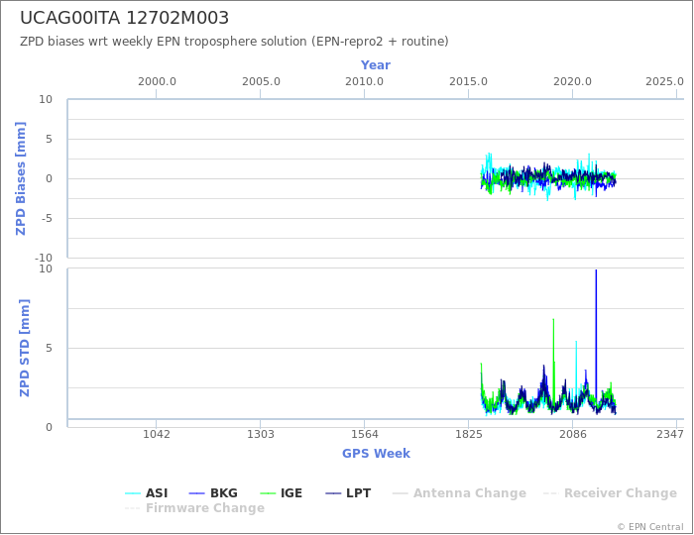Click the 1303 GPS week tick label
The image size is (694, 535).
(x=260, y=435)
